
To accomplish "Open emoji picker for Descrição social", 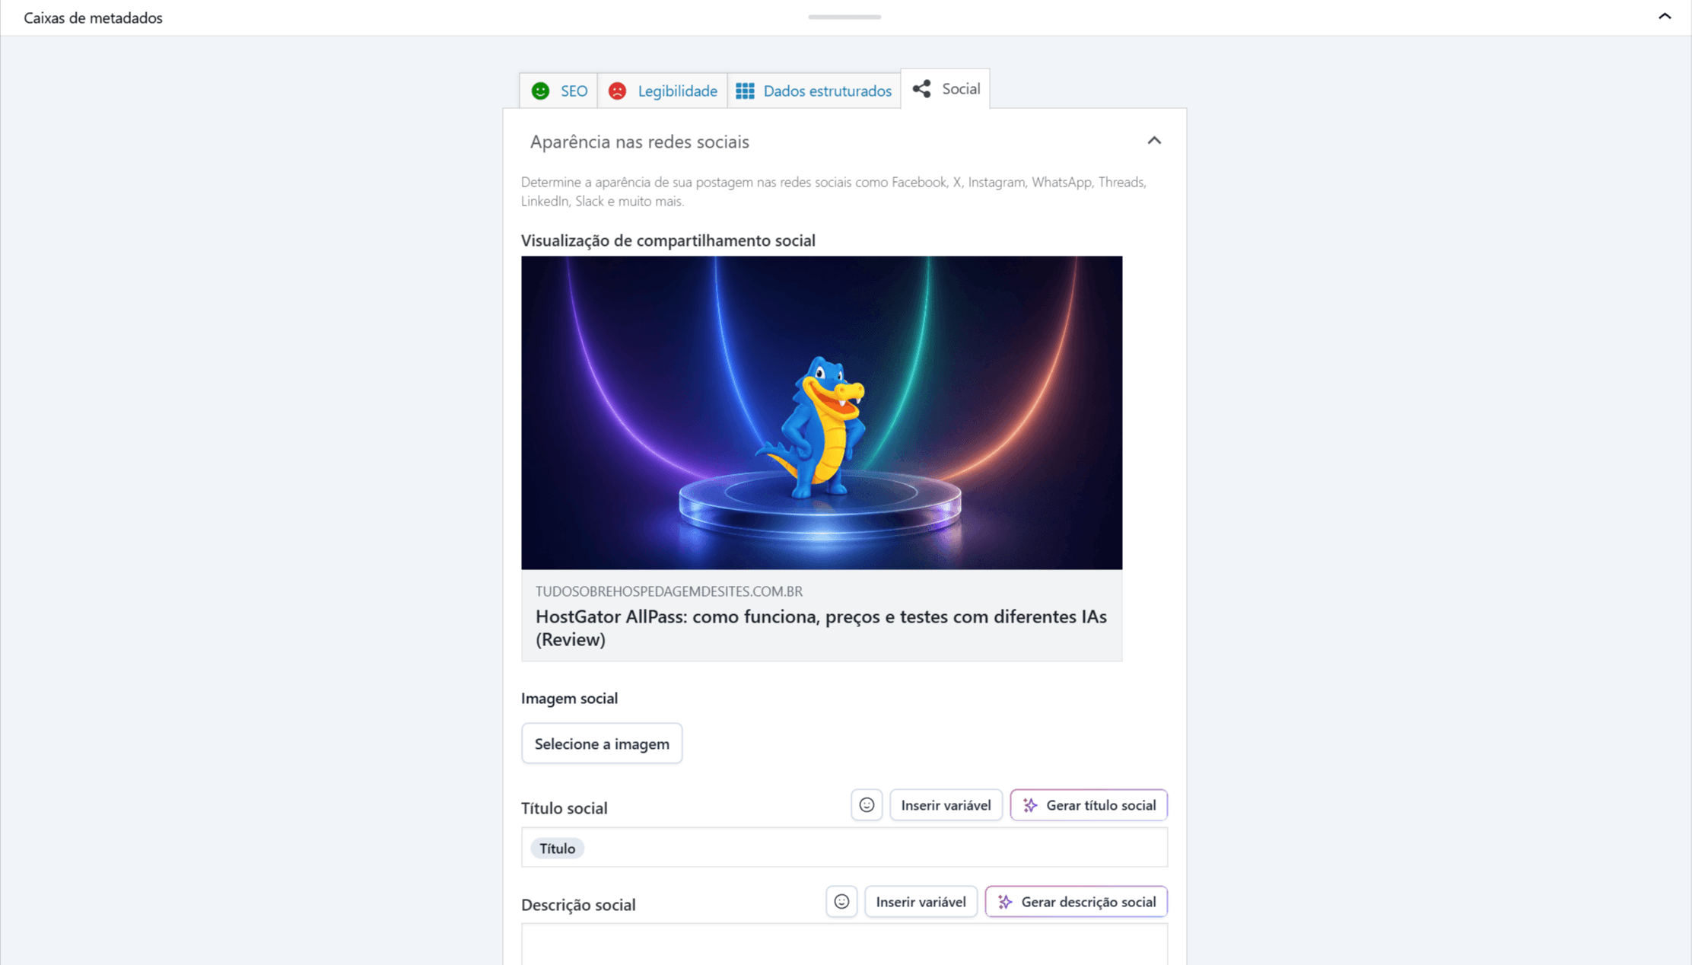I will (841, 901).
